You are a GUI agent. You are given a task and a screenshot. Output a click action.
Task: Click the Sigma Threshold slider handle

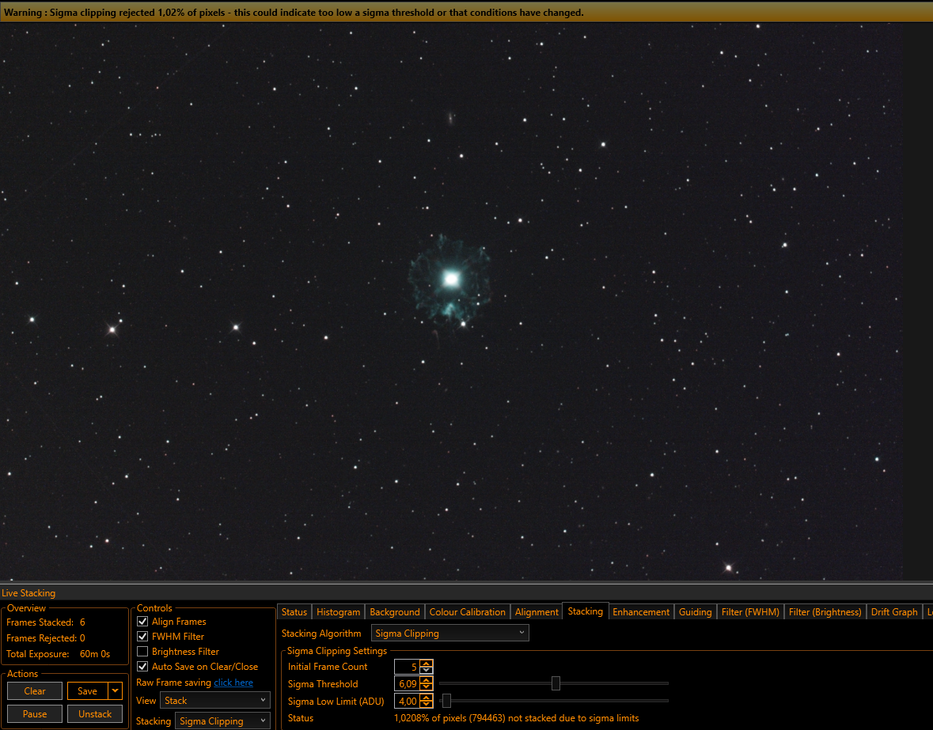pyautogui.click(x=556, y=683)
